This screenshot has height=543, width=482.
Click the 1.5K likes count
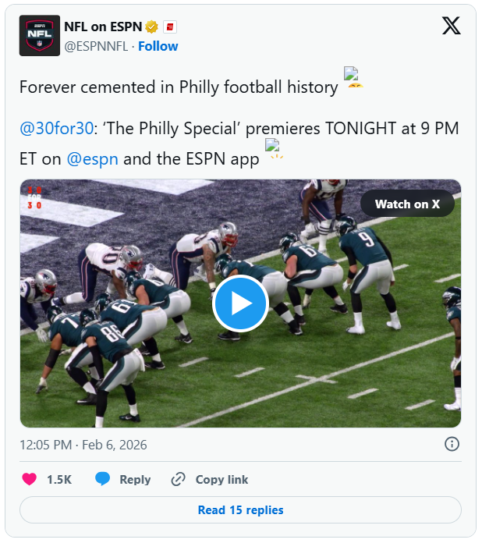[59, 479]
